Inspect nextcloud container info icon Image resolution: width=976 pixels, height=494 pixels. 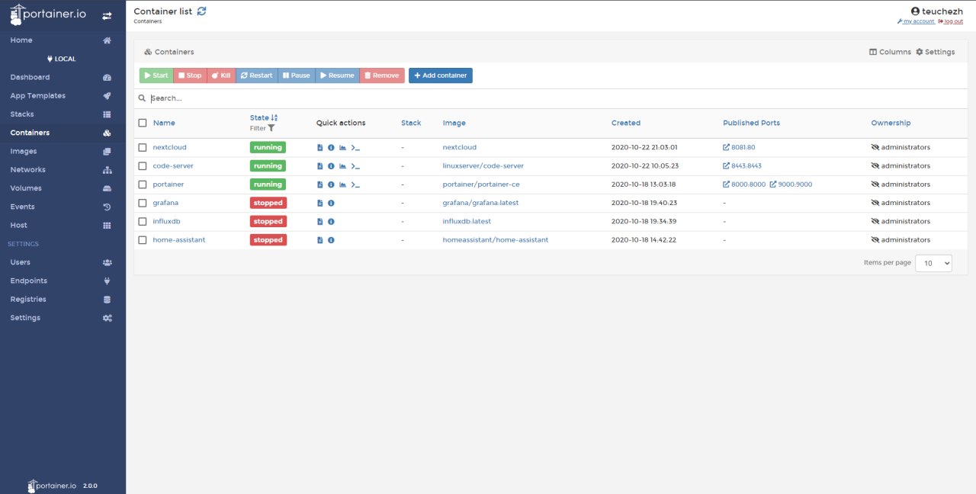[x=331, y=147]
